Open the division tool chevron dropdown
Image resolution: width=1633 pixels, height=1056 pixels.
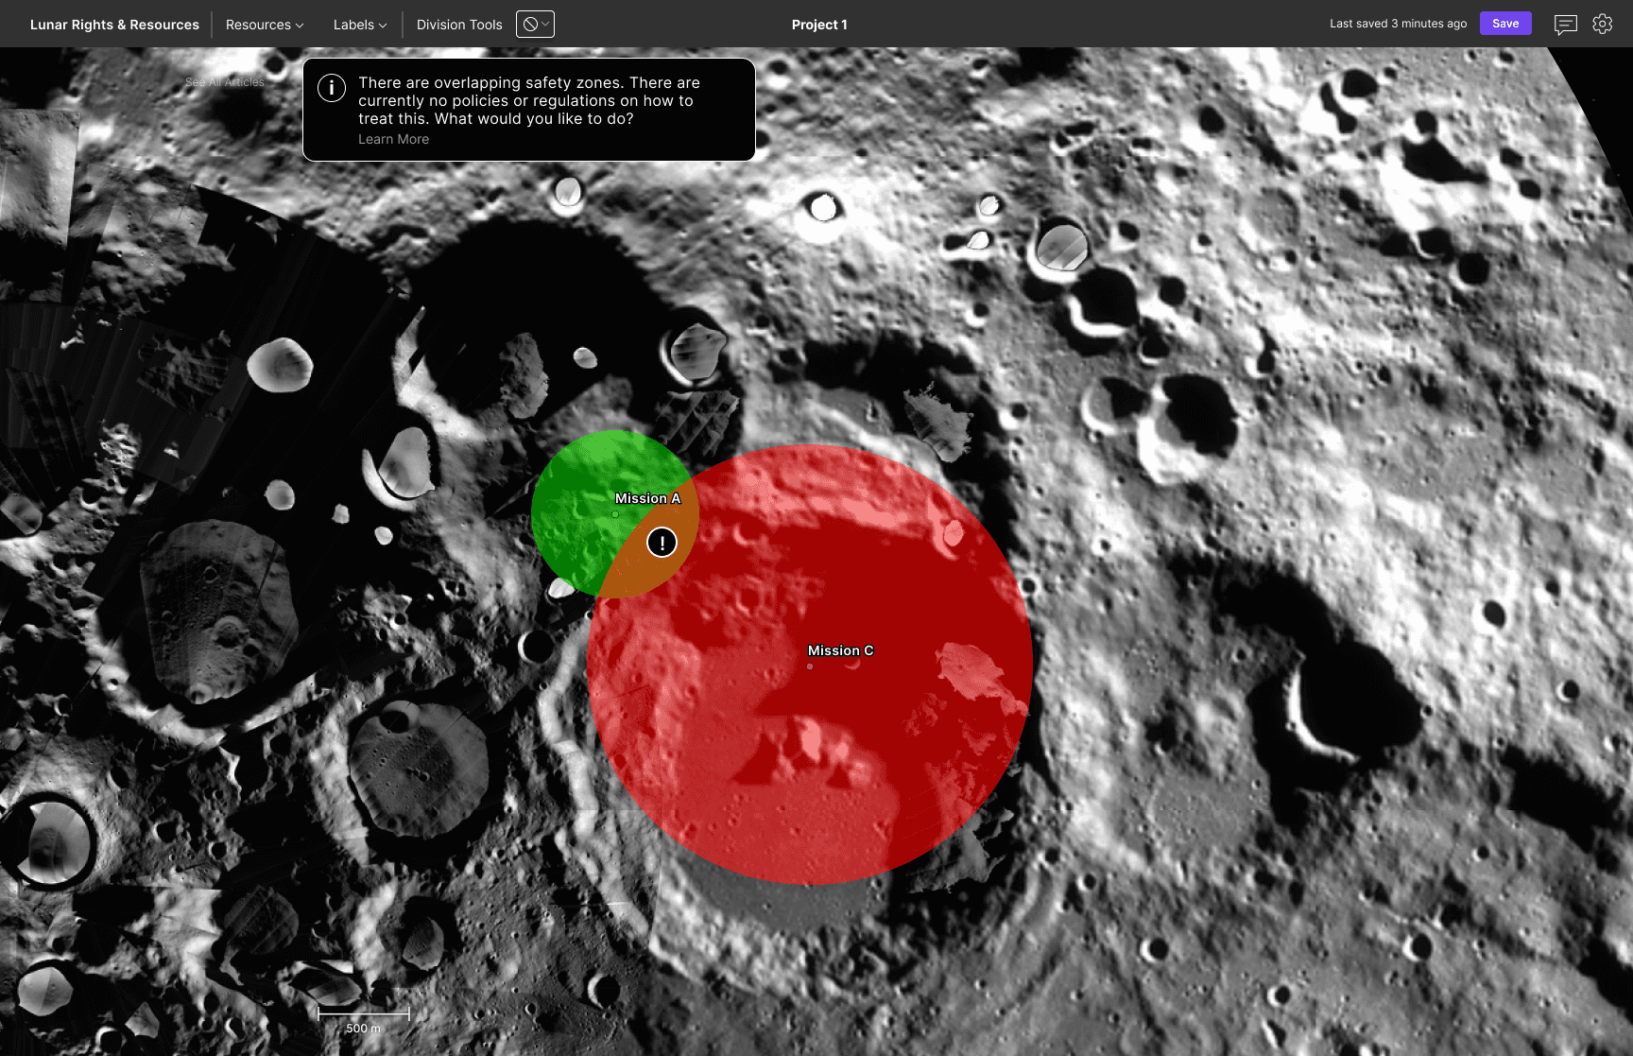(x=545, y=25)
